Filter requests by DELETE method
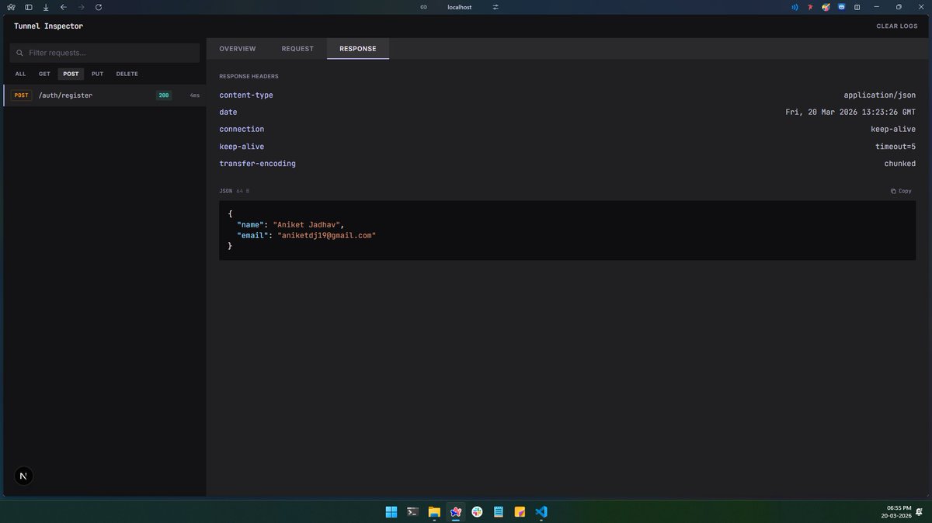 coord(127,74)
